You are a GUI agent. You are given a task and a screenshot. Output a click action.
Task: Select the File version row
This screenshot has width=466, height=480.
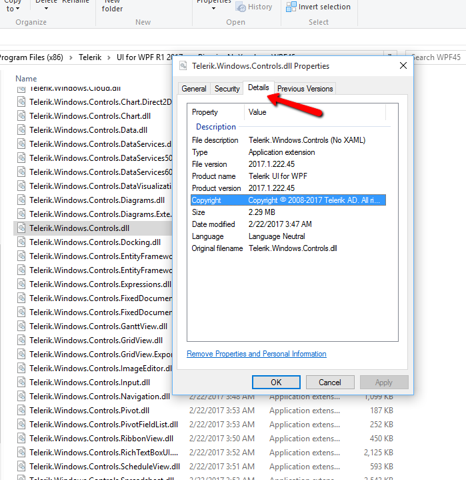[288, 164]
